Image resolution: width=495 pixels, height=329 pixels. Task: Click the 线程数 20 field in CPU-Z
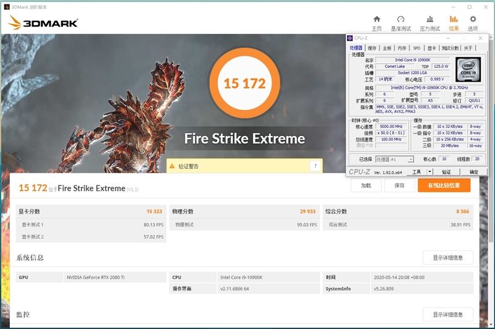pyautogui.click(x=477, y=159)
